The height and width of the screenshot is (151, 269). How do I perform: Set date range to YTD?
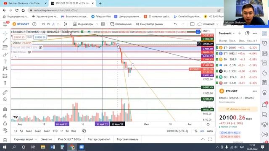pos(55,131)
